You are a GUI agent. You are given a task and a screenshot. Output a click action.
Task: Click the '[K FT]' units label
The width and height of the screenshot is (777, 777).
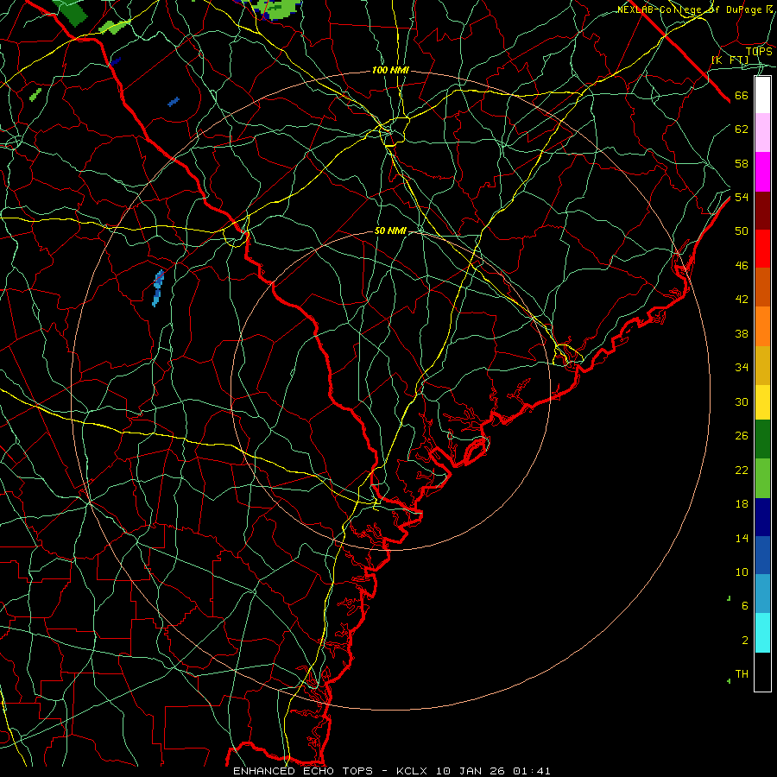pos(730,60)
